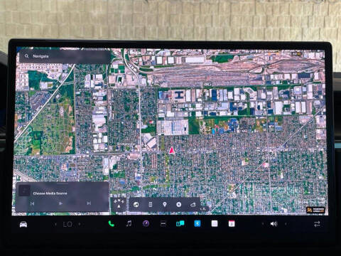Decrease cabin temperature left arrow
The width and height of the screenshot is (341, 256).
click(55, 224)
